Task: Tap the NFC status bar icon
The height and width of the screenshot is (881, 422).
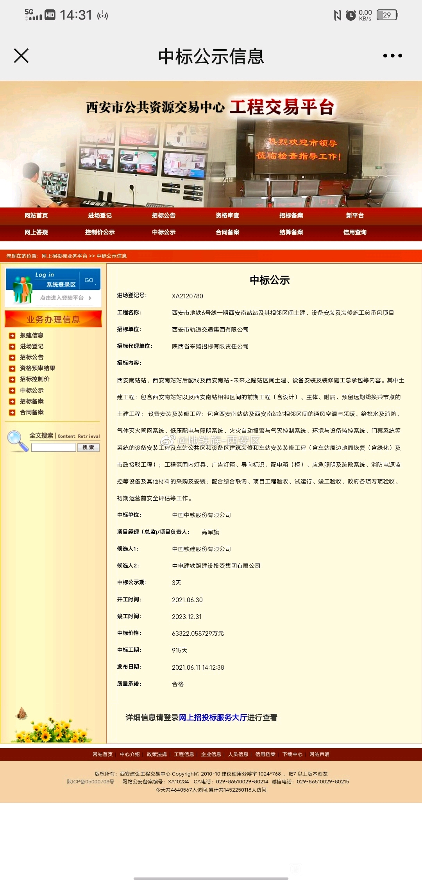Action: 337,15
